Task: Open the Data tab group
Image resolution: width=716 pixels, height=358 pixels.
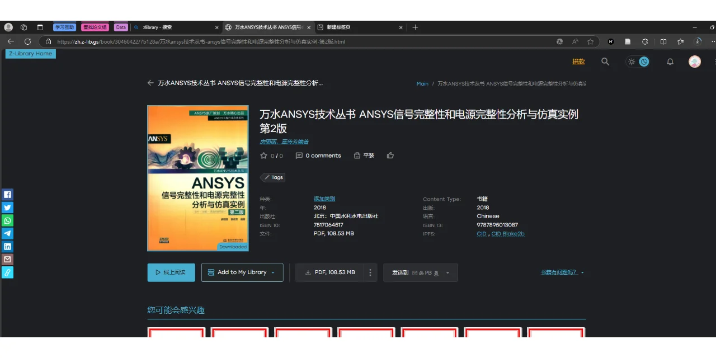Action: 121,27
